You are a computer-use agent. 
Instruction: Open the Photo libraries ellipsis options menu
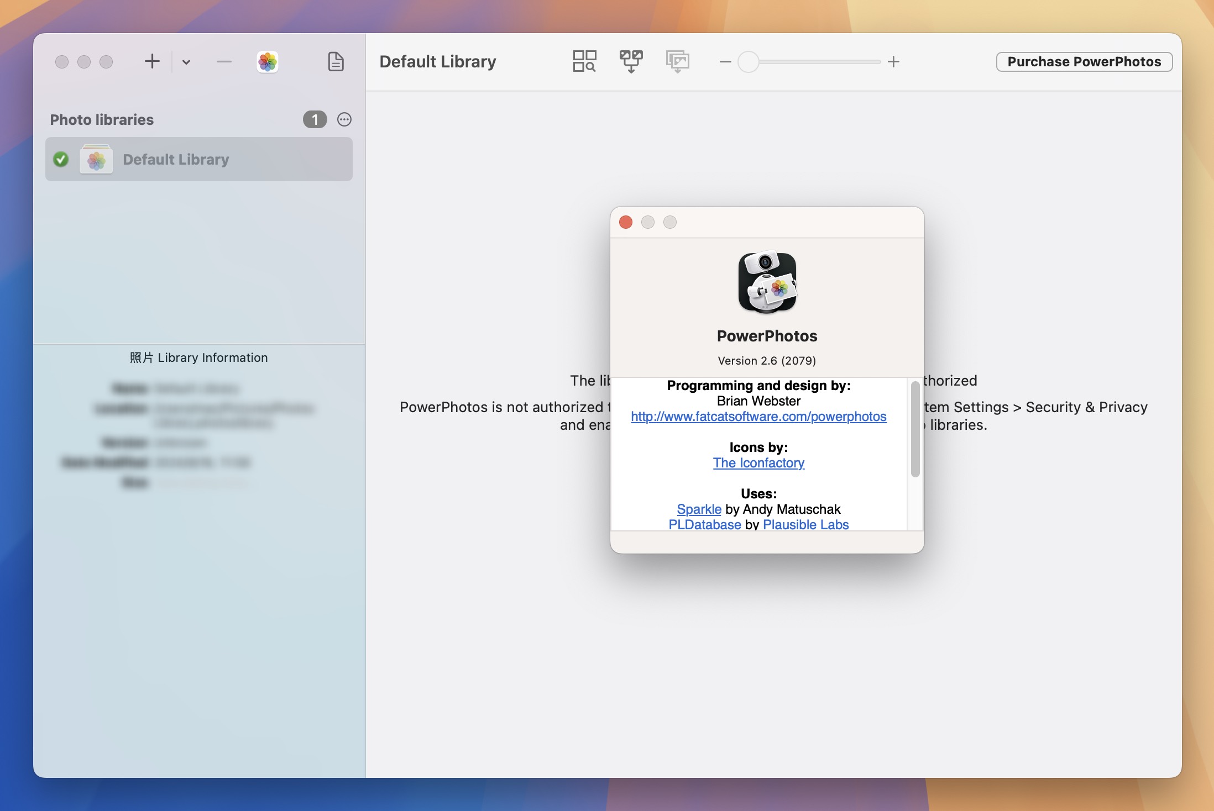(x=344, y=119)
